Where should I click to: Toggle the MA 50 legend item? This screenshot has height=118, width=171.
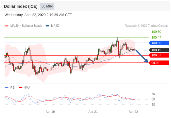[x=53, y=26]
